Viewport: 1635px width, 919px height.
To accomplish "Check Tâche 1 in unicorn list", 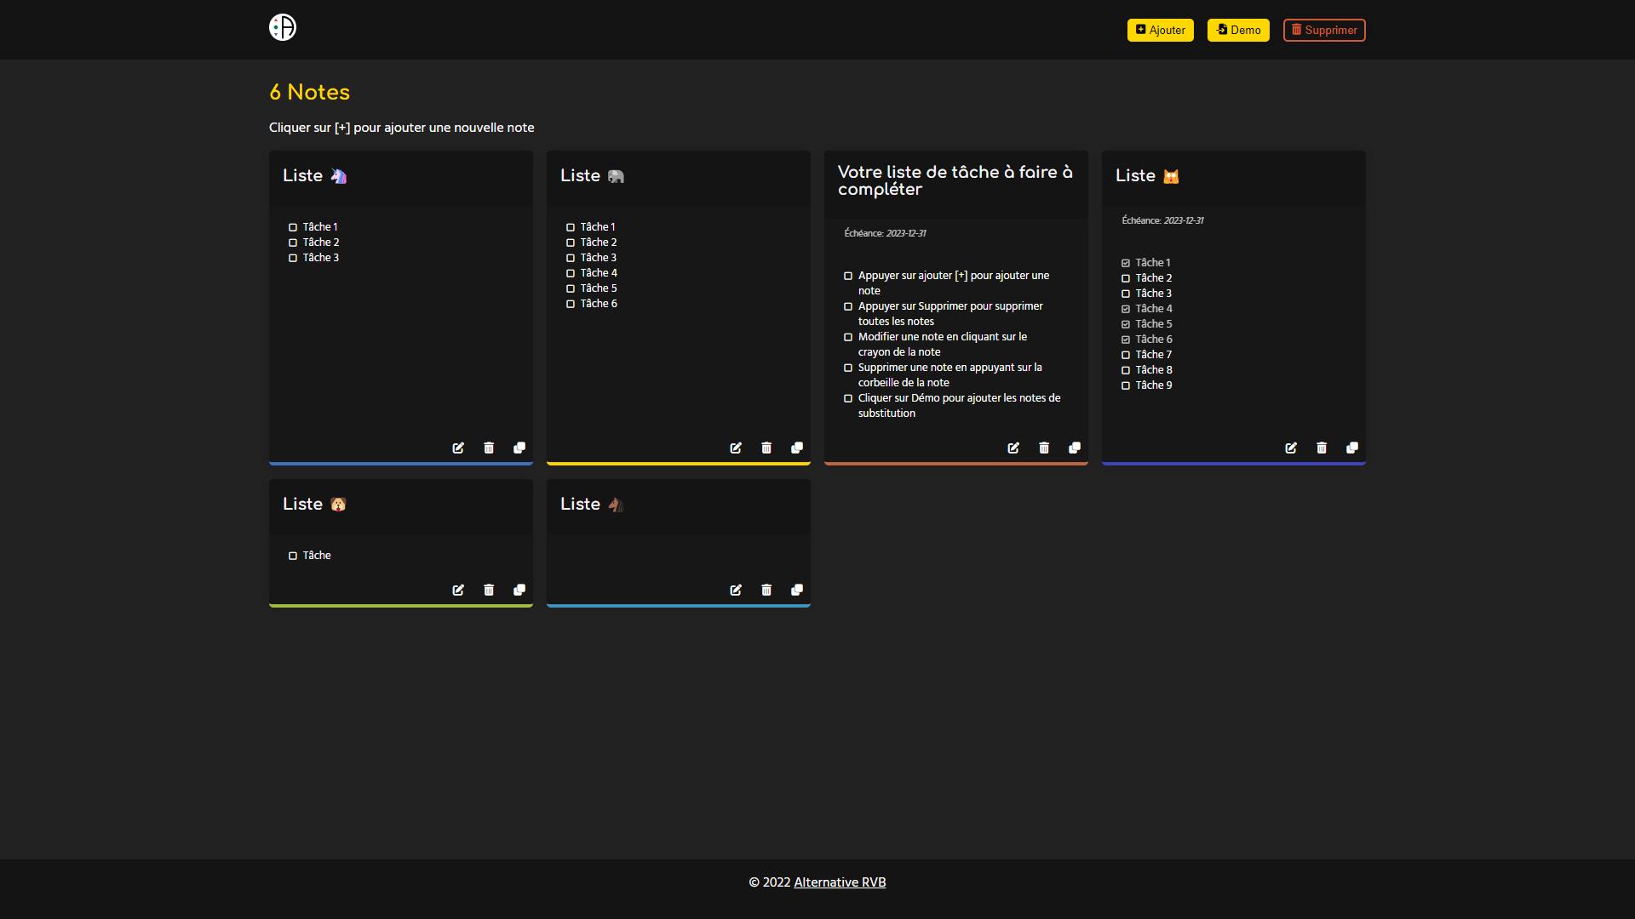I will click(x=293, y=227).
